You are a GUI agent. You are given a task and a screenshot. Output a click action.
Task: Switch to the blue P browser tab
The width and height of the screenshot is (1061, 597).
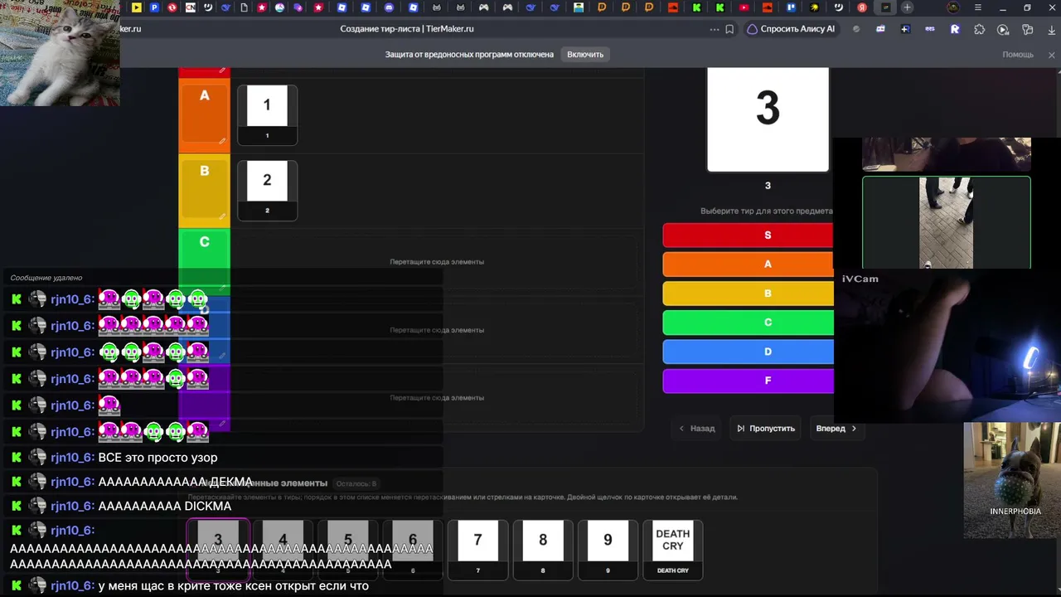point(154,7)
